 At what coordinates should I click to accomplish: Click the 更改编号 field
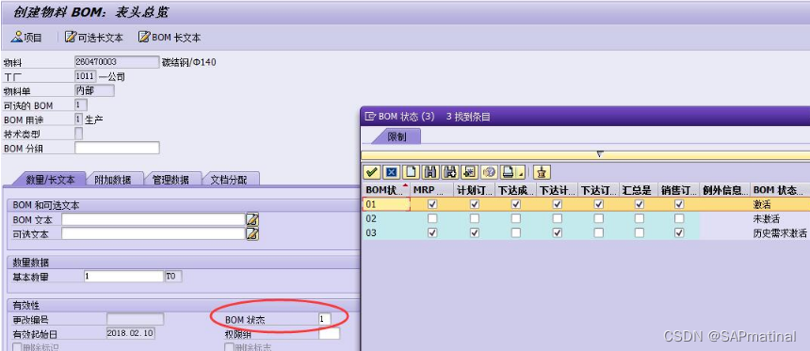point(136,319)
